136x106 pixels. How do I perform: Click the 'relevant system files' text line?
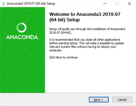pos(83,47)
